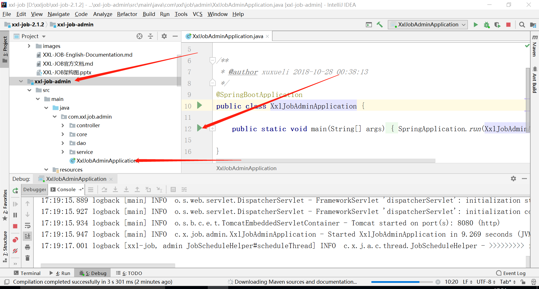This screenshot has width=539, height=289.
Task: Open the Terminal tool window
Action: tap(27, 273)
